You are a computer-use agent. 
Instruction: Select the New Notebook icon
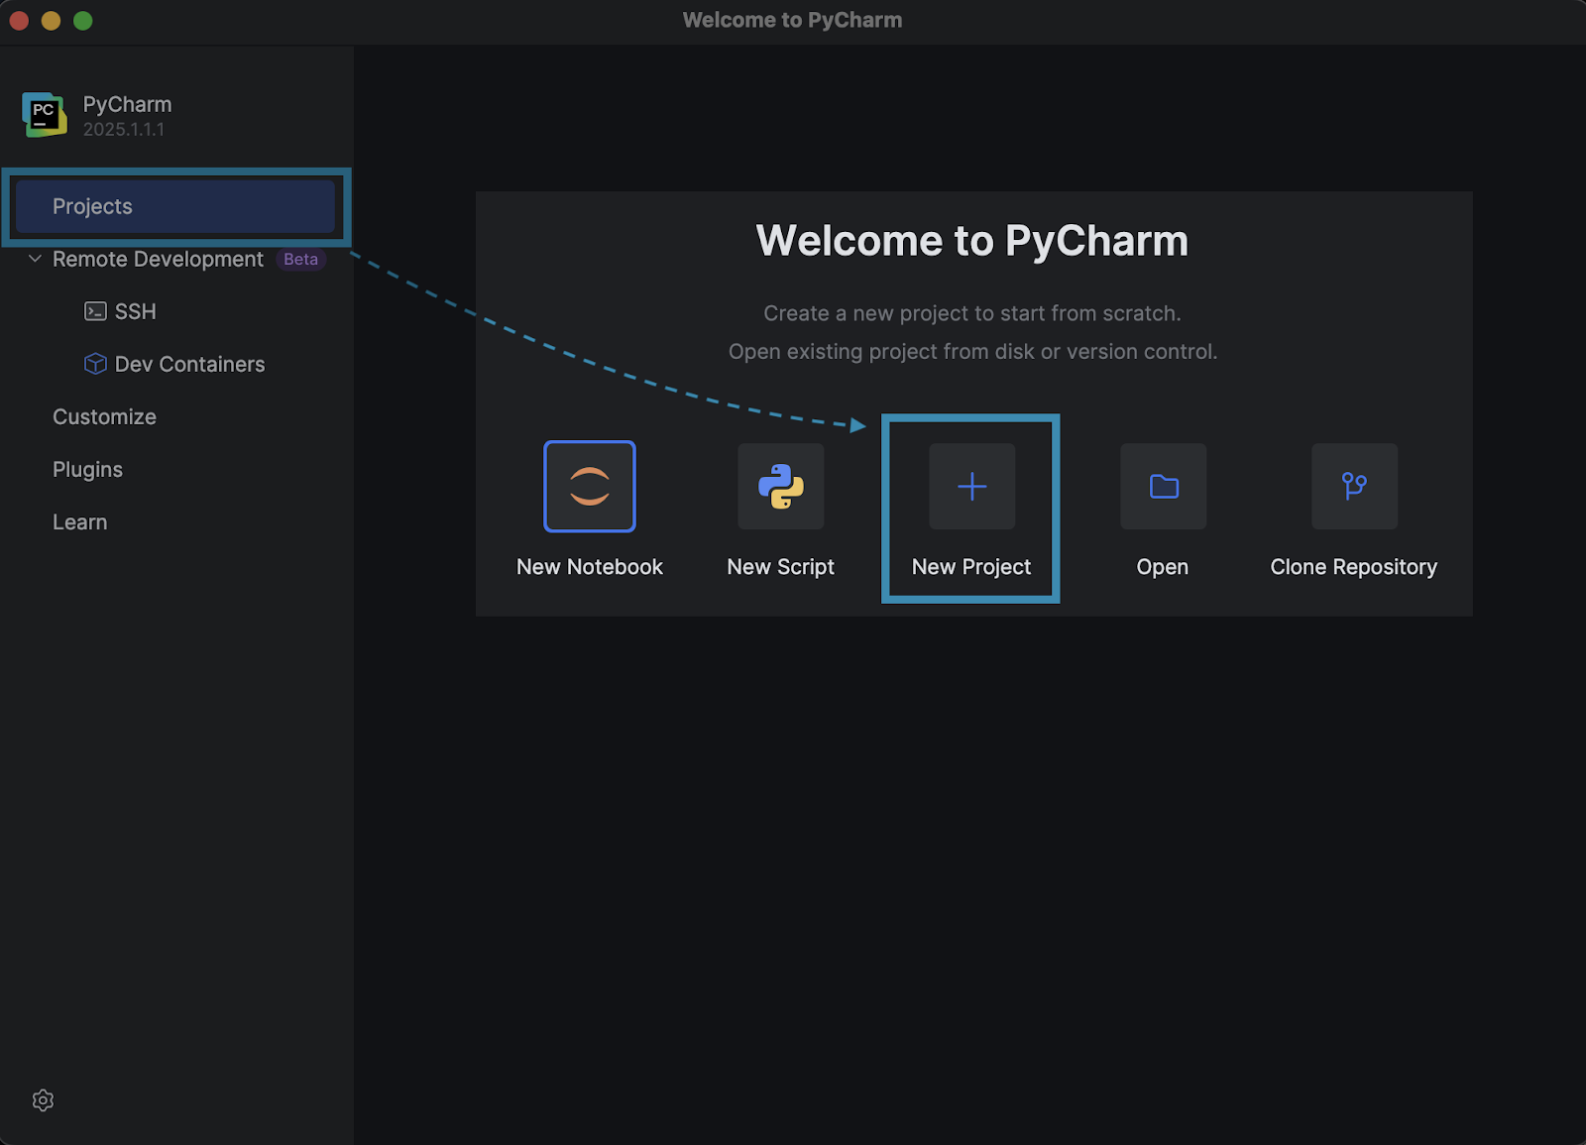tap(590, 487)
